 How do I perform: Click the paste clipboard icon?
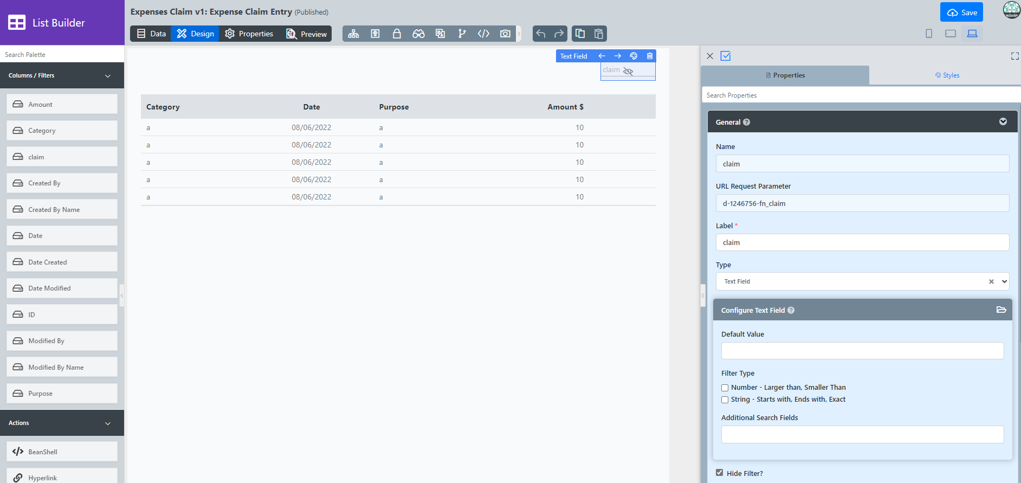pos(599,34)
